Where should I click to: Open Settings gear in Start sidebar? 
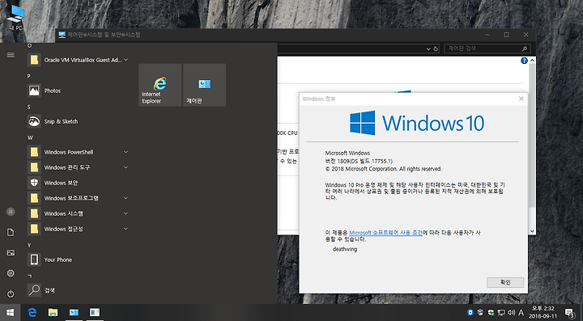point(11,273)
